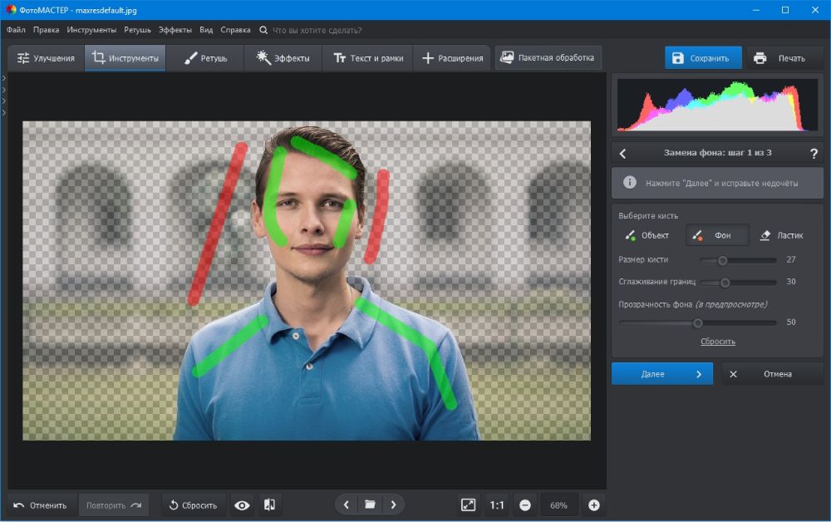831x522 pixels.
Task: Click the search field in menu bar
Action: [317, 30]
